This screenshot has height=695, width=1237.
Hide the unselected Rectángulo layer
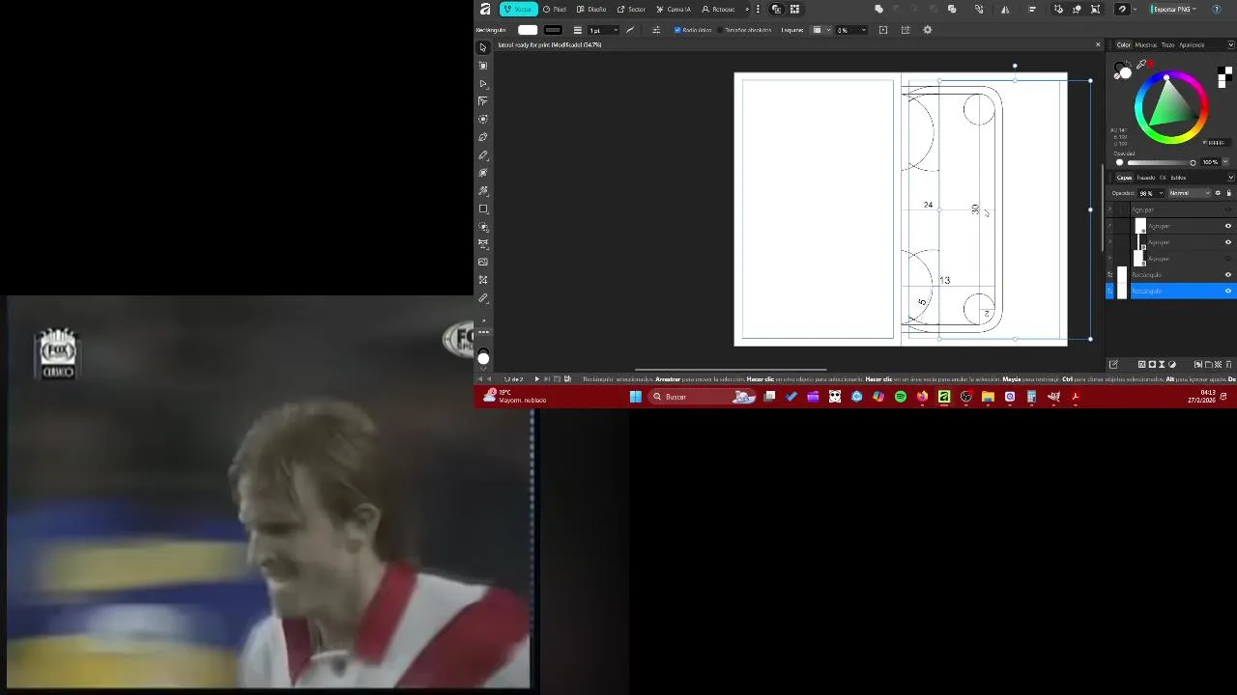coord(1228,275)
